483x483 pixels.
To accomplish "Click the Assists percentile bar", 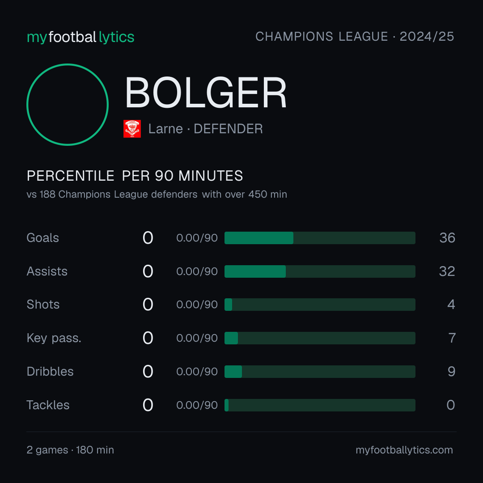I will point(320,271).
